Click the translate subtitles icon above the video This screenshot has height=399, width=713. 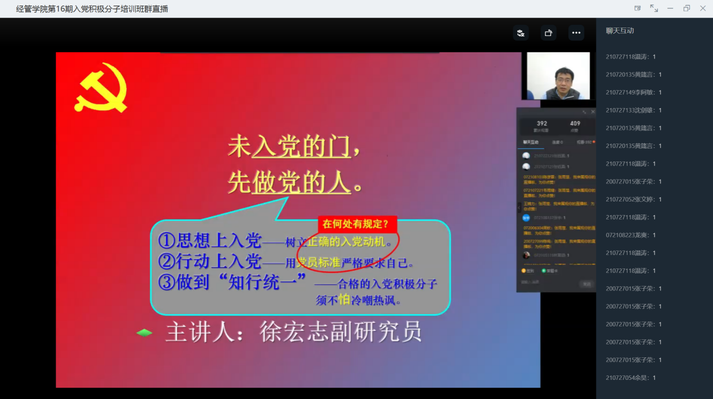(x=521, y=33)
